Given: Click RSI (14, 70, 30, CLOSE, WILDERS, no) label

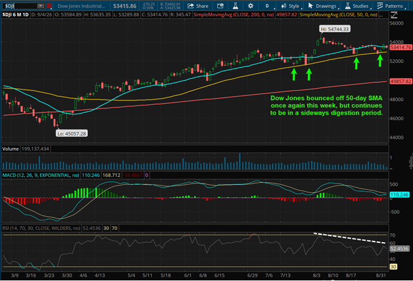Looking at the screenshot, I should pyautogui.click(x=41, y=228).
